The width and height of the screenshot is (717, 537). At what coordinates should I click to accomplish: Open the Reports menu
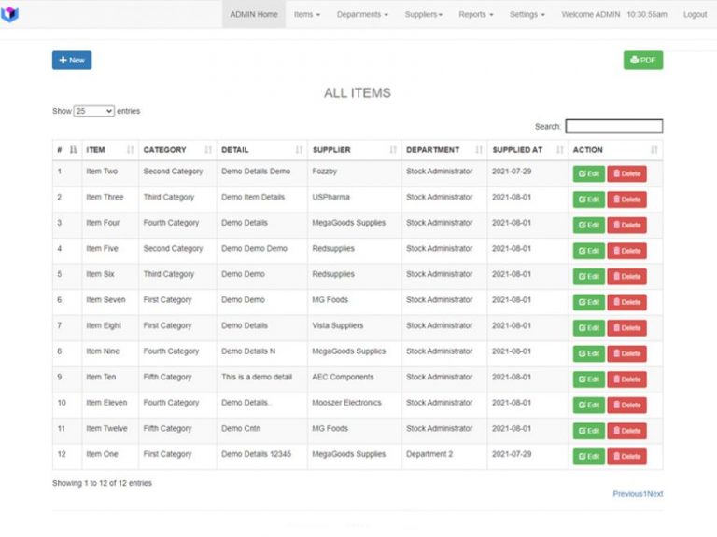point(476,15)
